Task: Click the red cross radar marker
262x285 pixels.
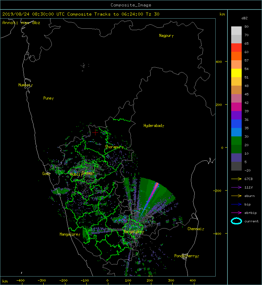Action: click(x=95, y=132)
